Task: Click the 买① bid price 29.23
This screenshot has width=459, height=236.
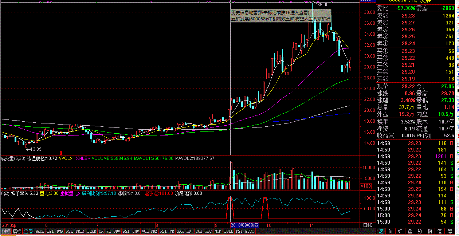Action: click(x=408, y=51)
